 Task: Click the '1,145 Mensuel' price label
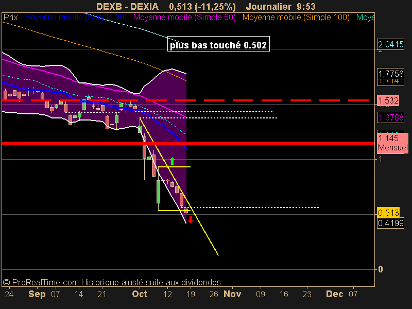tap(392, 143)
